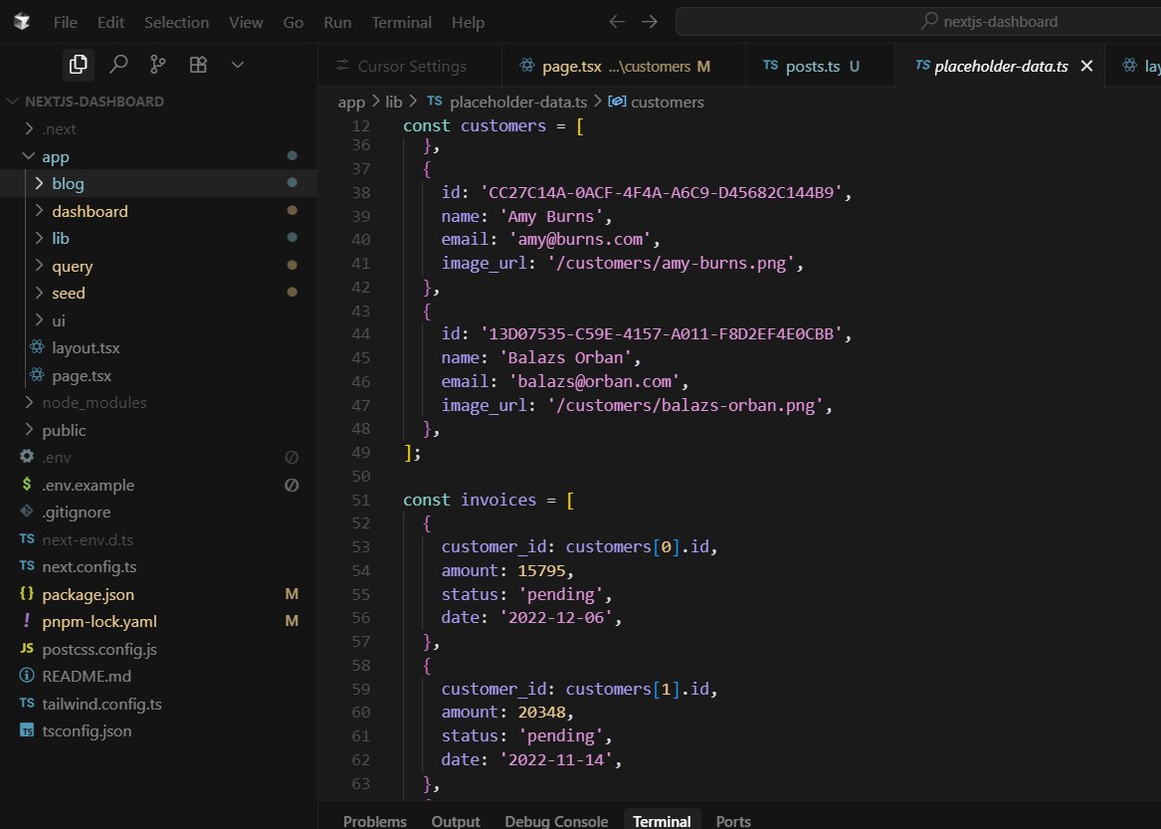Open tsconfig.json file
Image resolution: width=1161 pixels, height=829 pixels.
click(x=158, y=731)
